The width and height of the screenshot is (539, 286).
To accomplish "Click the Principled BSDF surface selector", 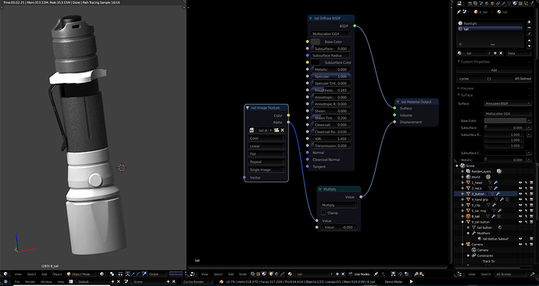I will (508, 103).
